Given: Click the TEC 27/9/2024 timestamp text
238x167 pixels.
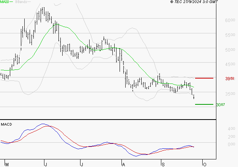Looking at the screenshot, I should point(194,2).
